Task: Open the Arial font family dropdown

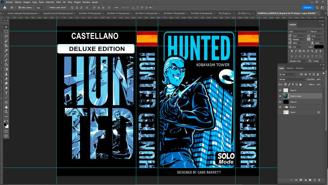Action: [x=299, y=31]
